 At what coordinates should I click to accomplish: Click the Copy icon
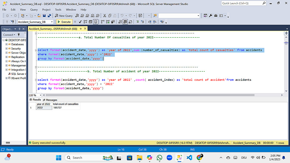pos(110,16)
